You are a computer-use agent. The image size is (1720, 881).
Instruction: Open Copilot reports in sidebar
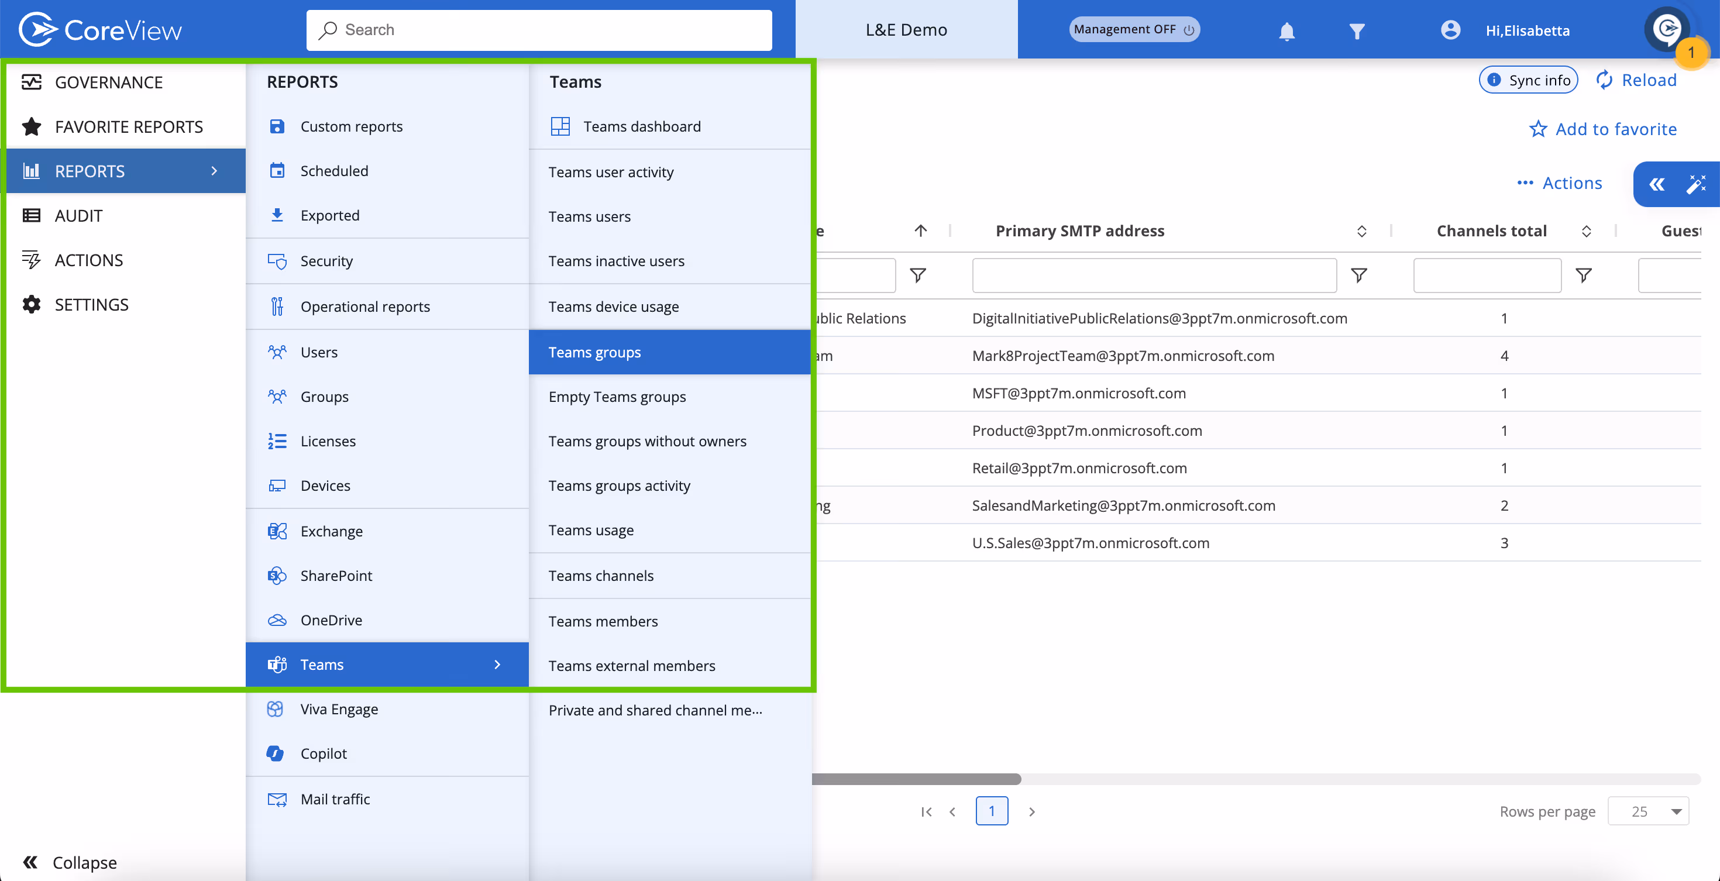click(323, 753)
